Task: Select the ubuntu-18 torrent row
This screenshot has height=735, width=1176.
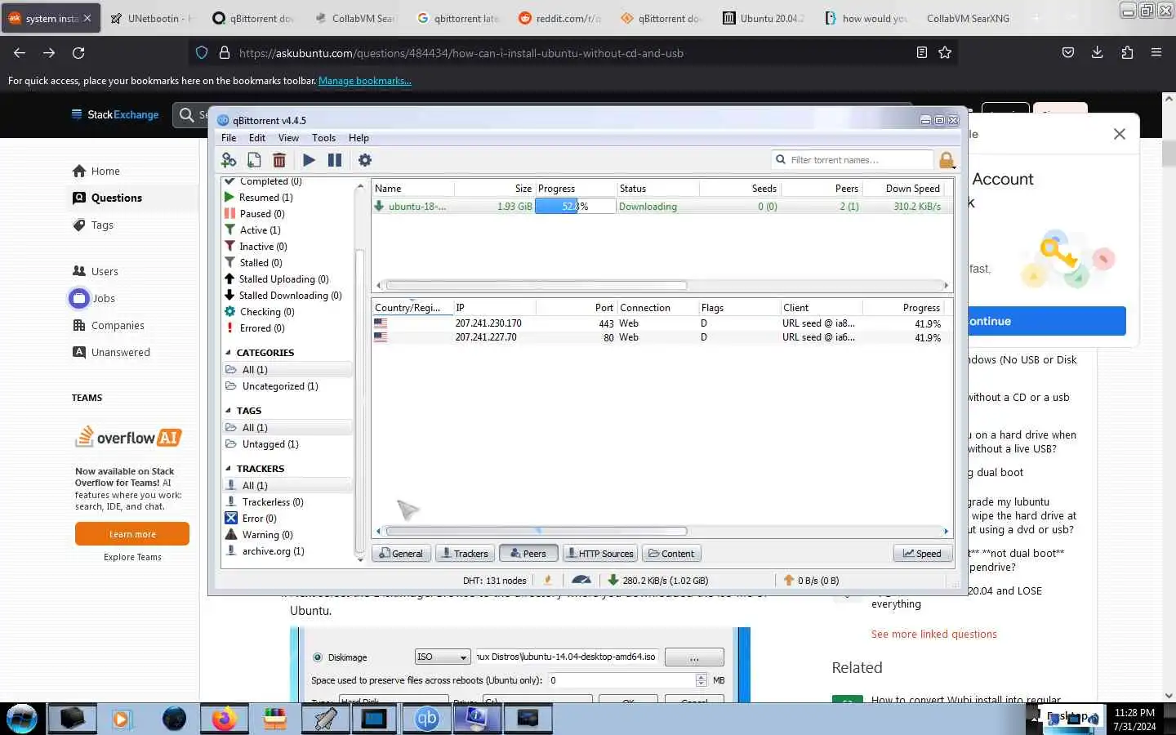Action: tap(661, 207)
